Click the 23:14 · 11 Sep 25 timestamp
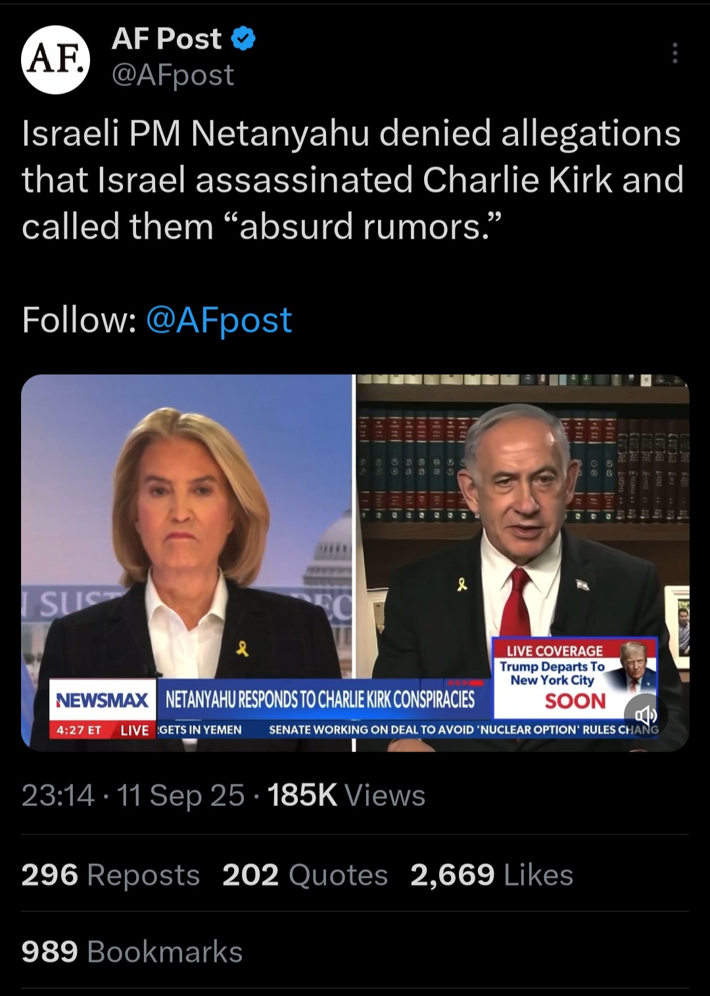710x996 pixels. [133, 795]
